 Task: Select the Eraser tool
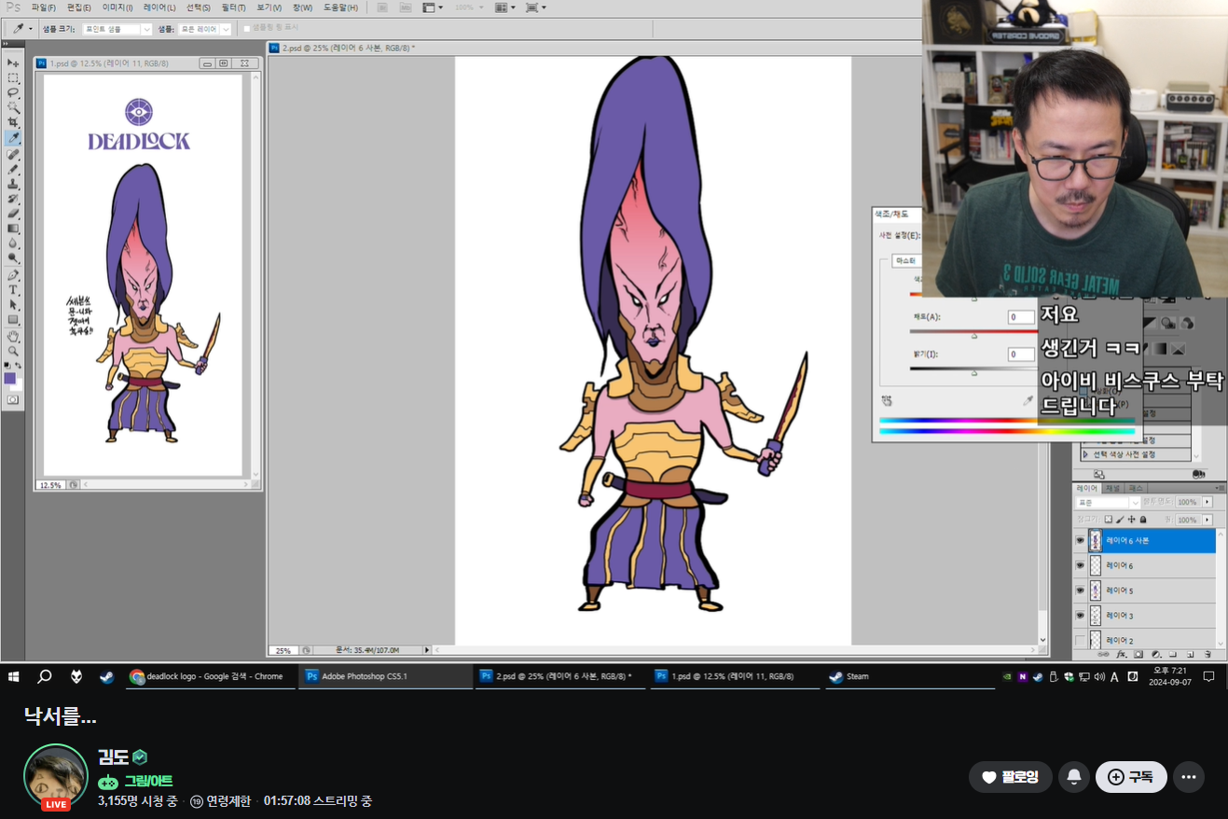point(13,214)
